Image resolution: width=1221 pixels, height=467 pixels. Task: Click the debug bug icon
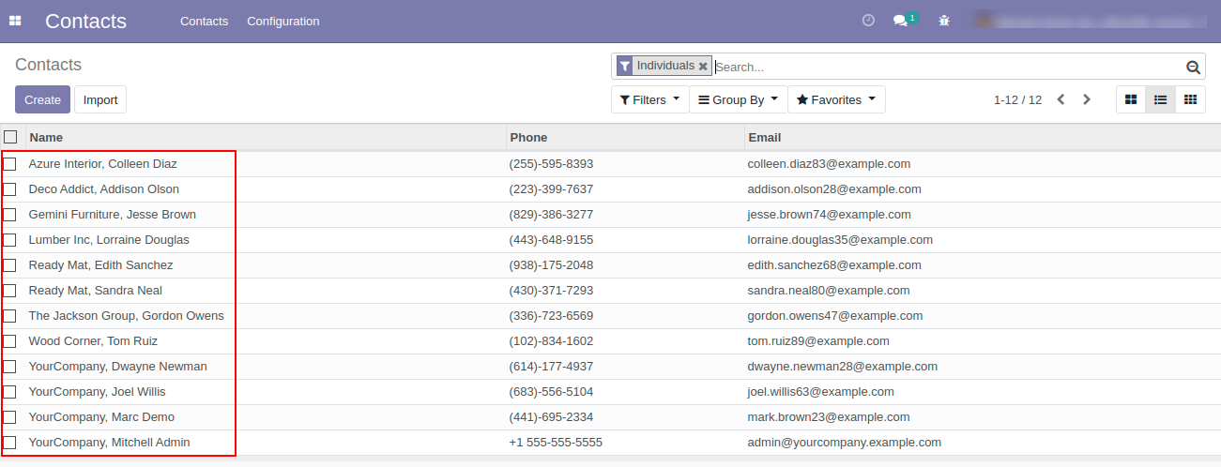pos(944,21)
